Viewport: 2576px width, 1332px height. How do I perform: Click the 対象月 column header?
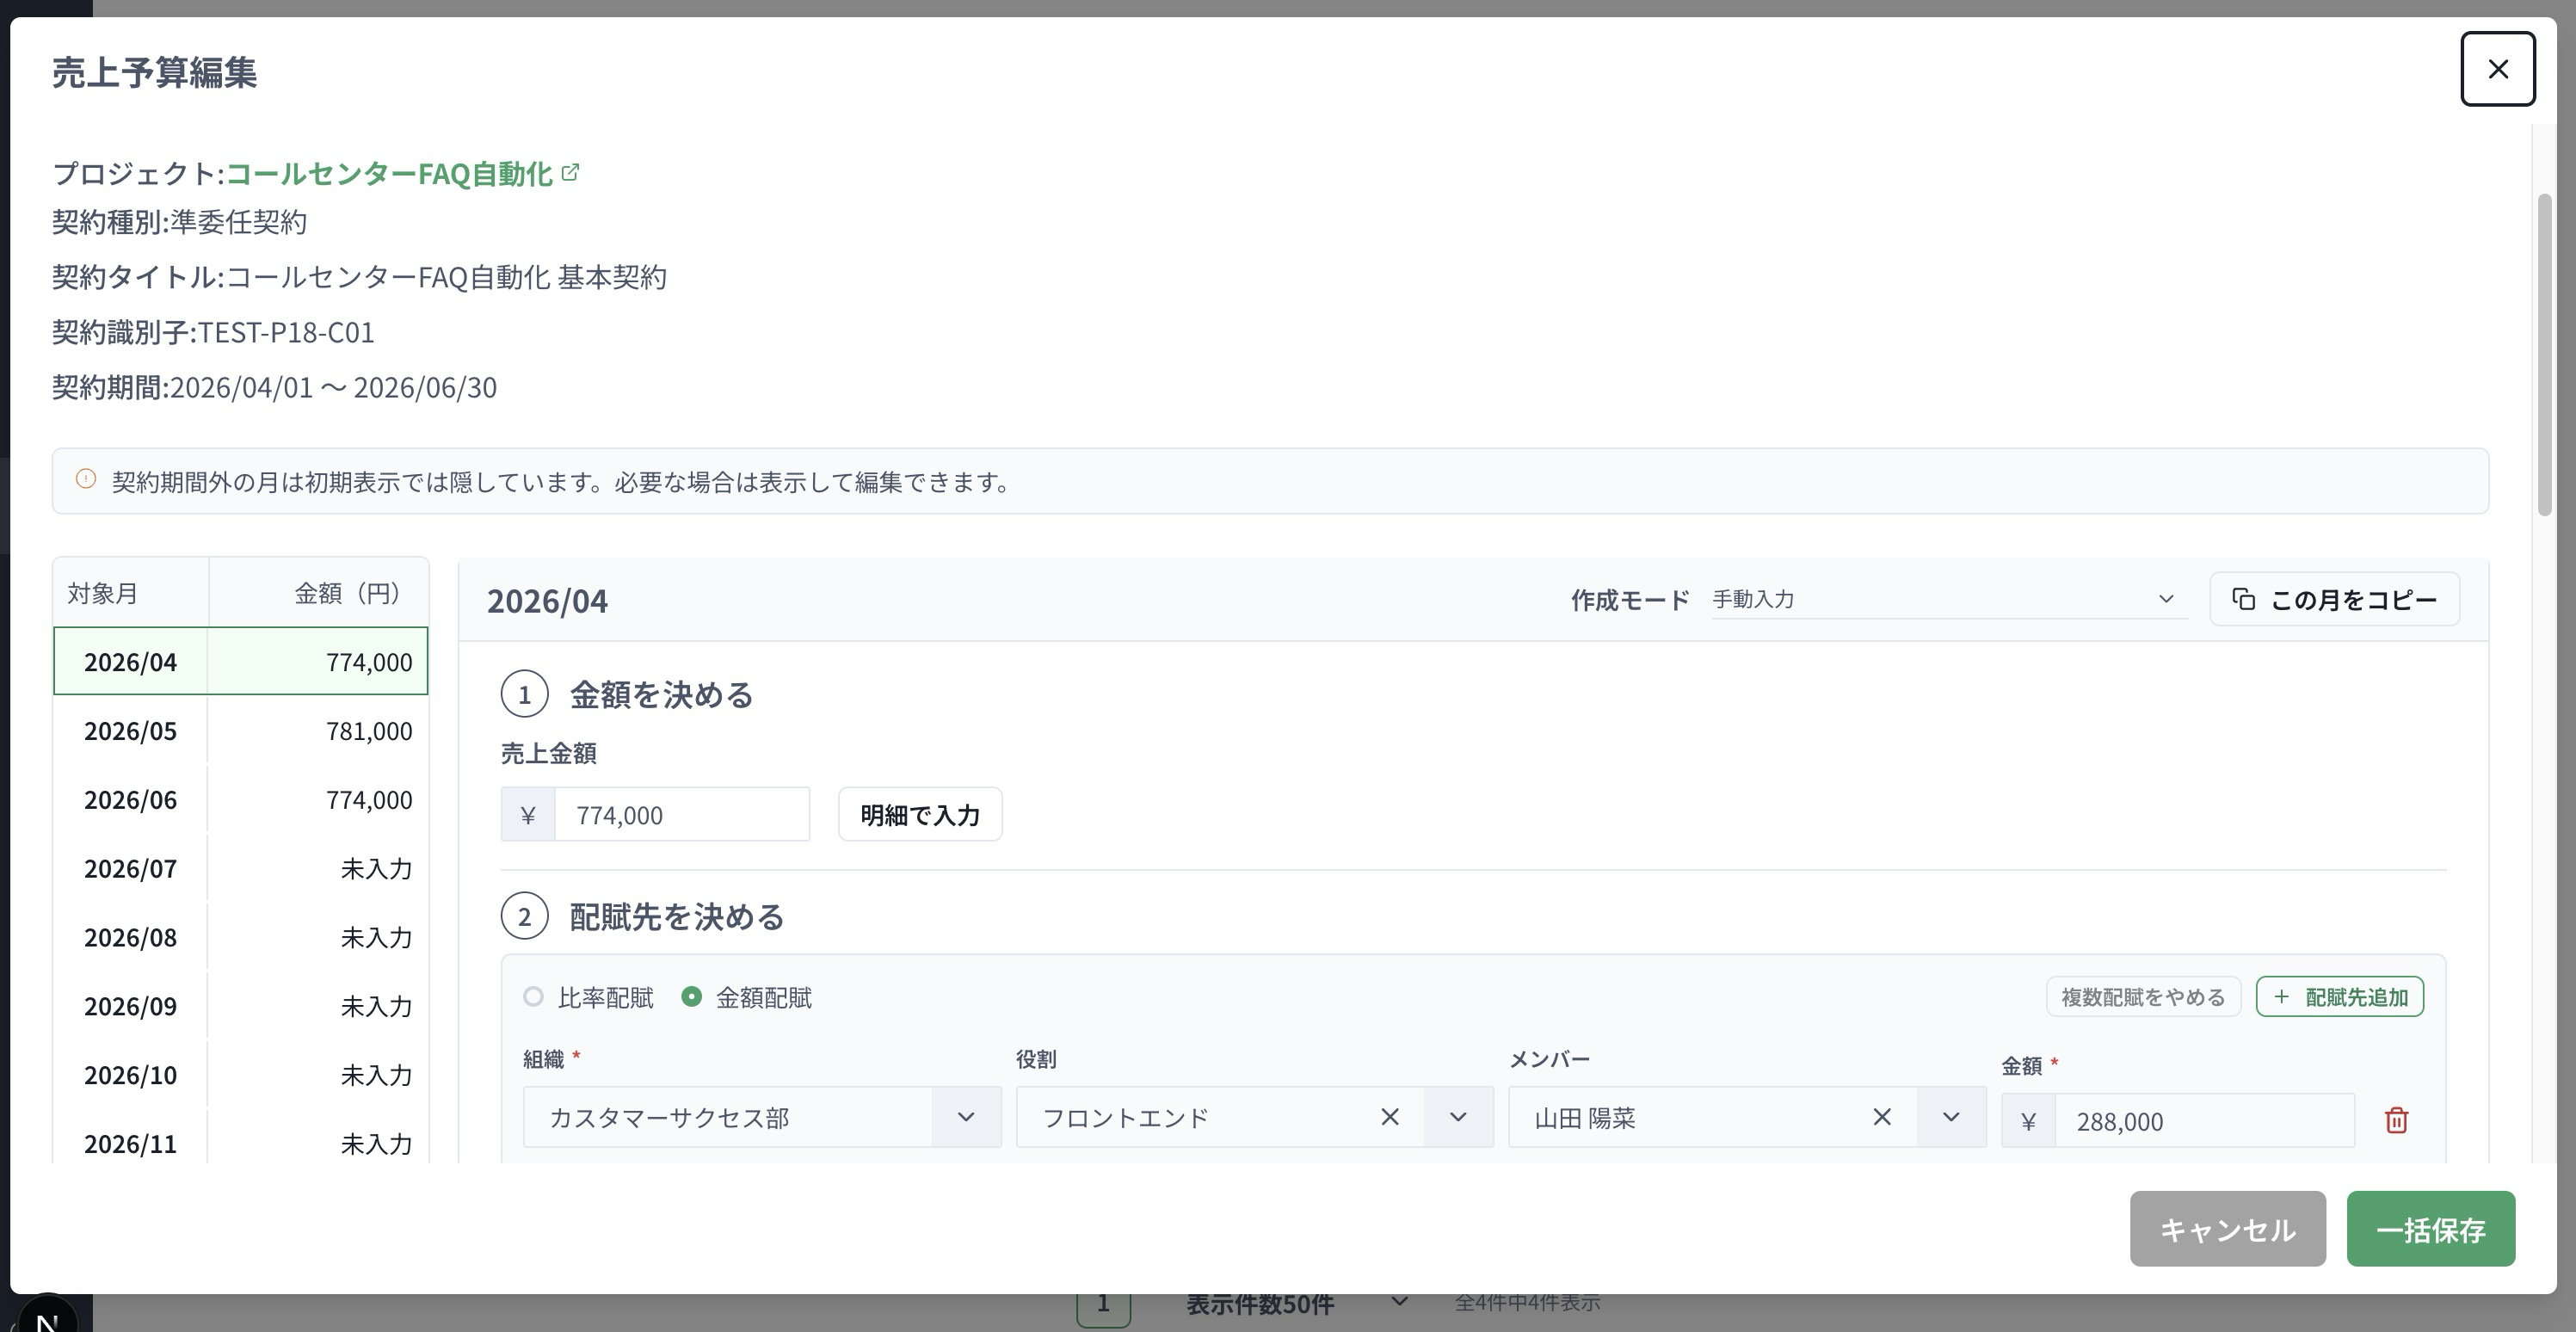[x=131, y=593]
